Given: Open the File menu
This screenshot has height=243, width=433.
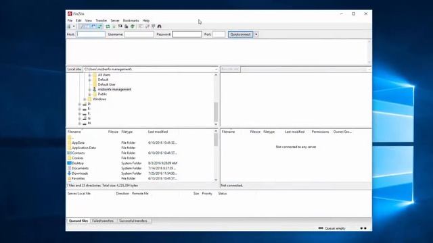Looking at the screenshot, I should 70,21.
